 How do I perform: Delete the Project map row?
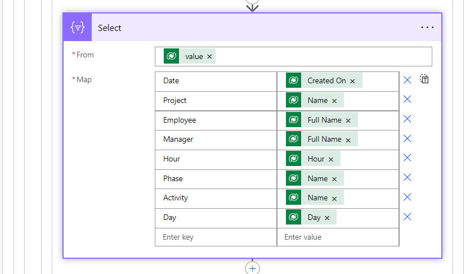tap(408, 100)
